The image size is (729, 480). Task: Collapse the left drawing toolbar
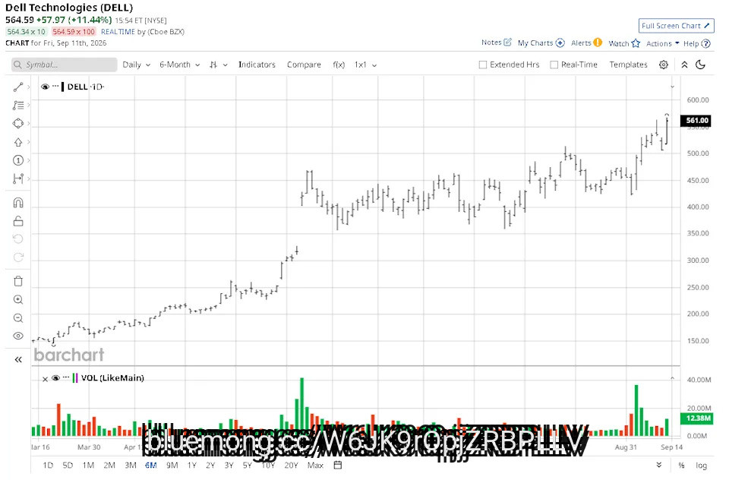coord(18,359)
